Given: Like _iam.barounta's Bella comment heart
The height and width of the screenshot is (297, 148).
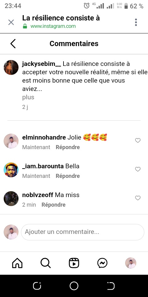Looking at the screenshot, I should [x=138, y=169].
